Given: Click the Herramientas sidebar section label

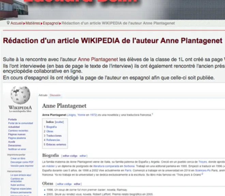Looking at the screenshot, I should point(14,171).
